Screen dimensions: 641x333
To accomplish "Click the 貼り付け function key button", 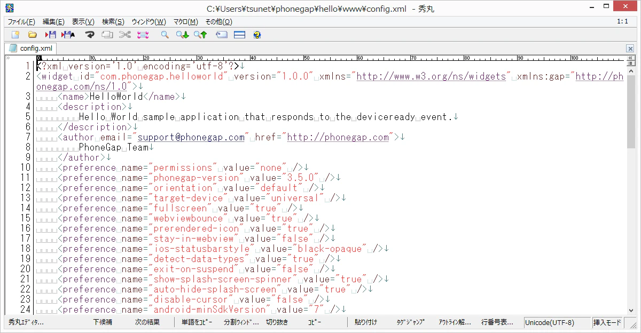I will pos(366,322).
